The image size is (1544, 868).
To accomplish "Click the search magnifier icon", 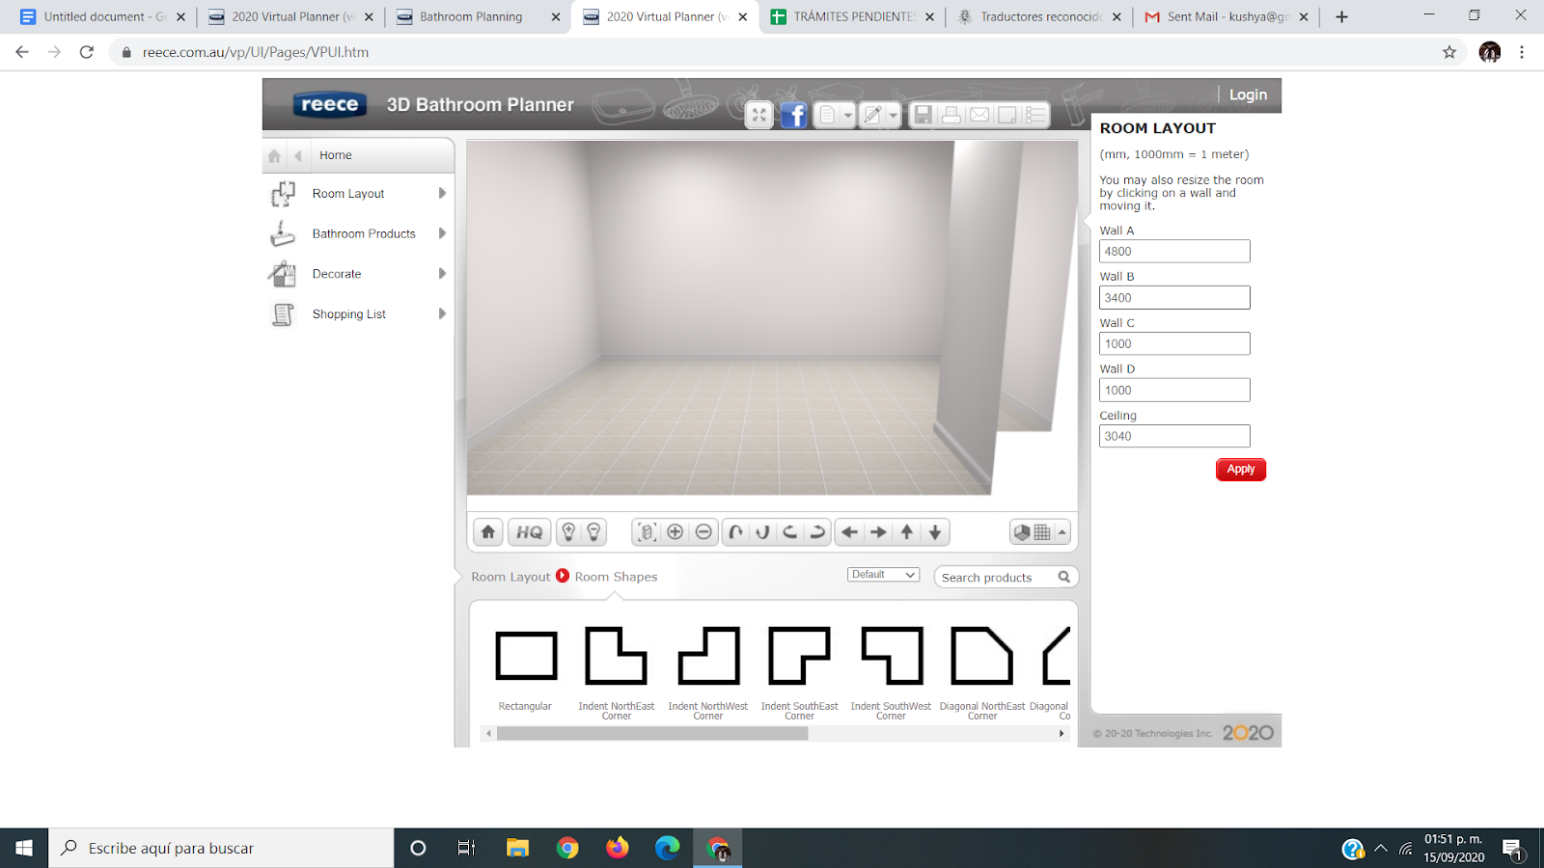I will pos(1064,577).
